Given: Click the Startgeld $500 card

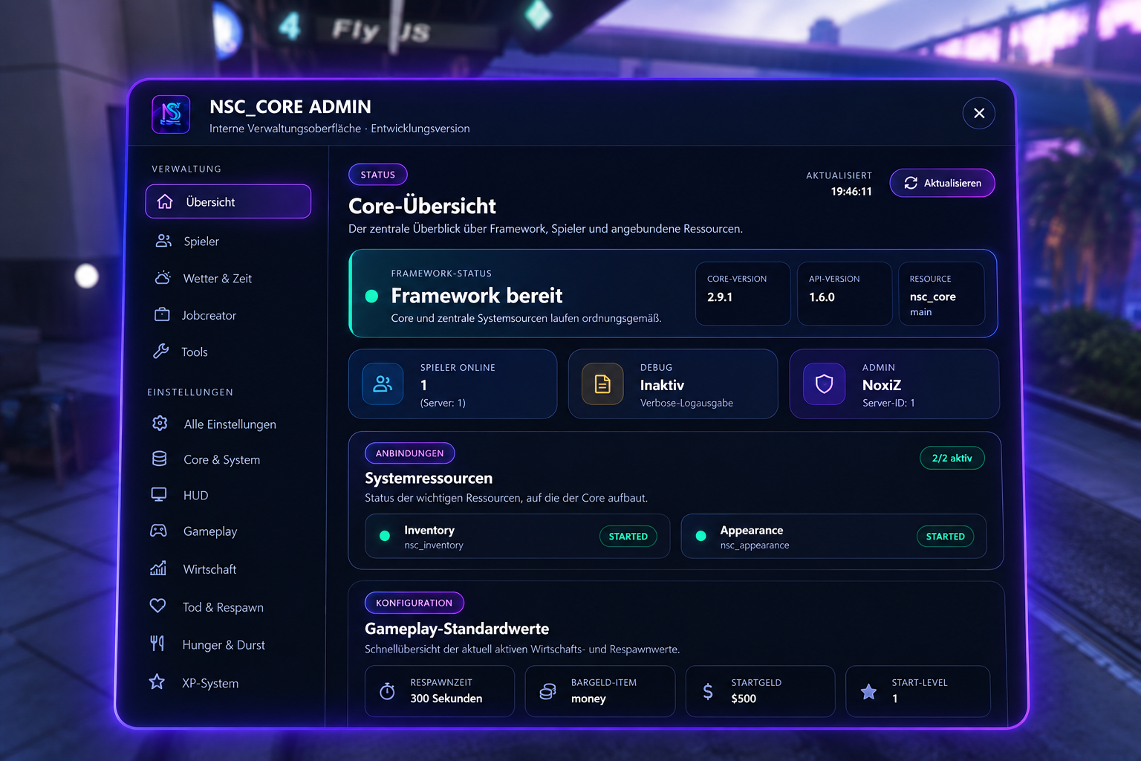Looking at the screenshot, I should tap(760, 691).
